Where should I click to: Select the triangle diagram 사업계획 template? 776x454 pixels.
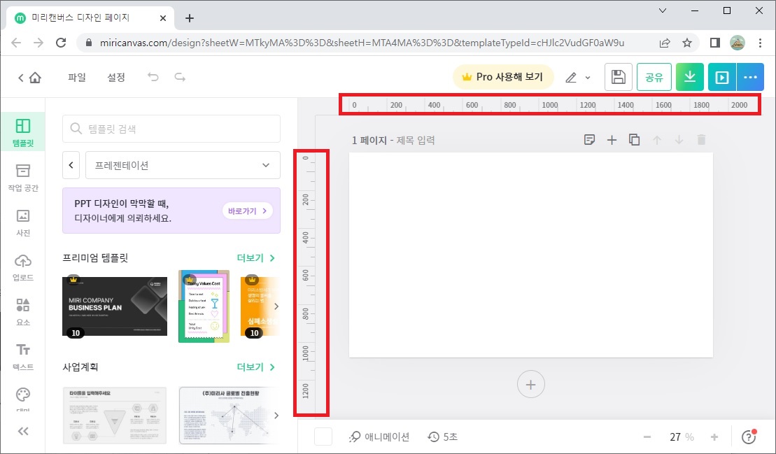click(x=115, y=416)
